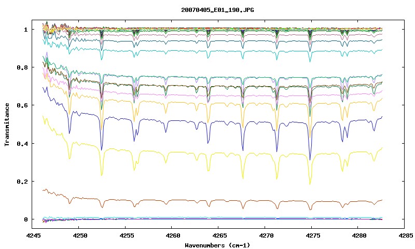This screenshot has width=415, height=249.
Task: Click the x-axis tick label 4285
Action: 405,236
